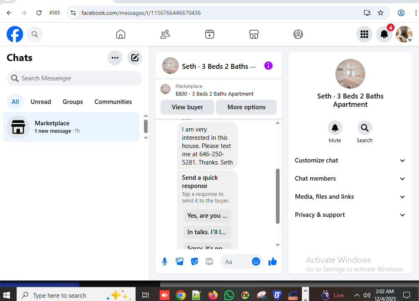
Task: Choose a sticker with the sticker icon
Action: (x=194, y=261)
